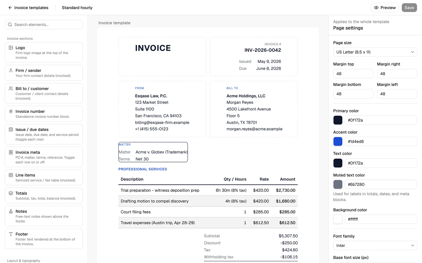This screenshot has height=263, width=422.
Task: Click the Firm / sender person icon
Action: click(x=11, y=70)
